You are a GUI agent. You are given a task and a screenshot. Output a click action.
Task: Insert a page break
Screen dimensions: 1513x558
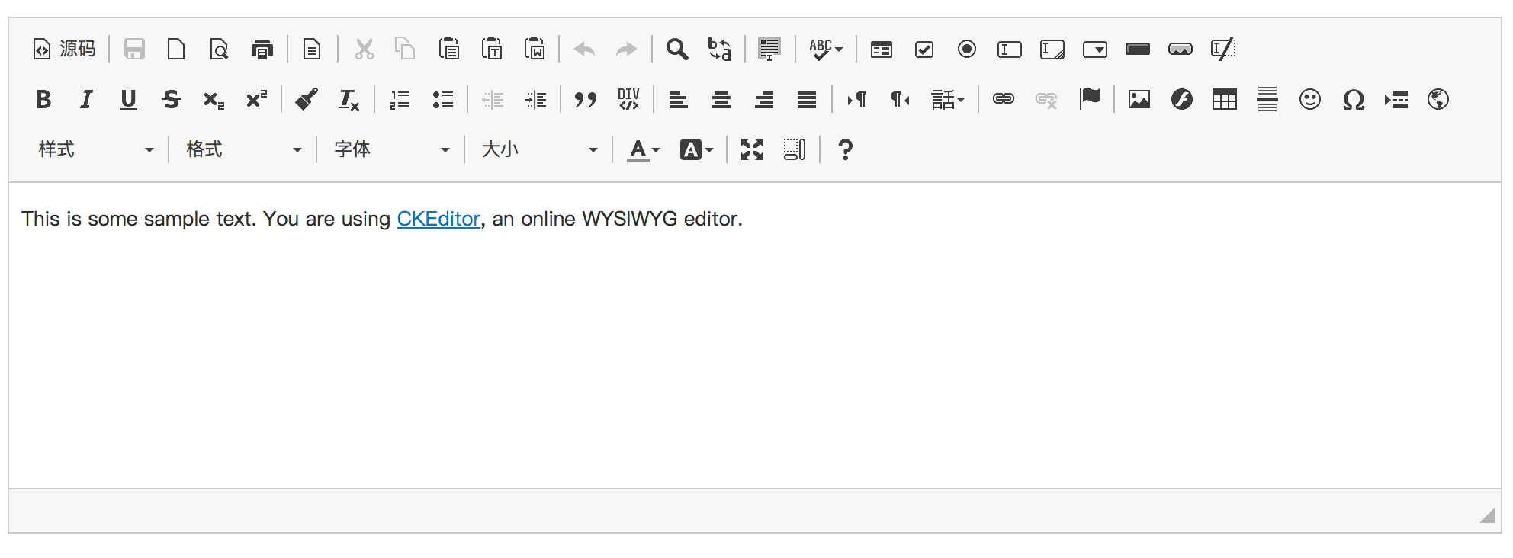click(1396, 100)
